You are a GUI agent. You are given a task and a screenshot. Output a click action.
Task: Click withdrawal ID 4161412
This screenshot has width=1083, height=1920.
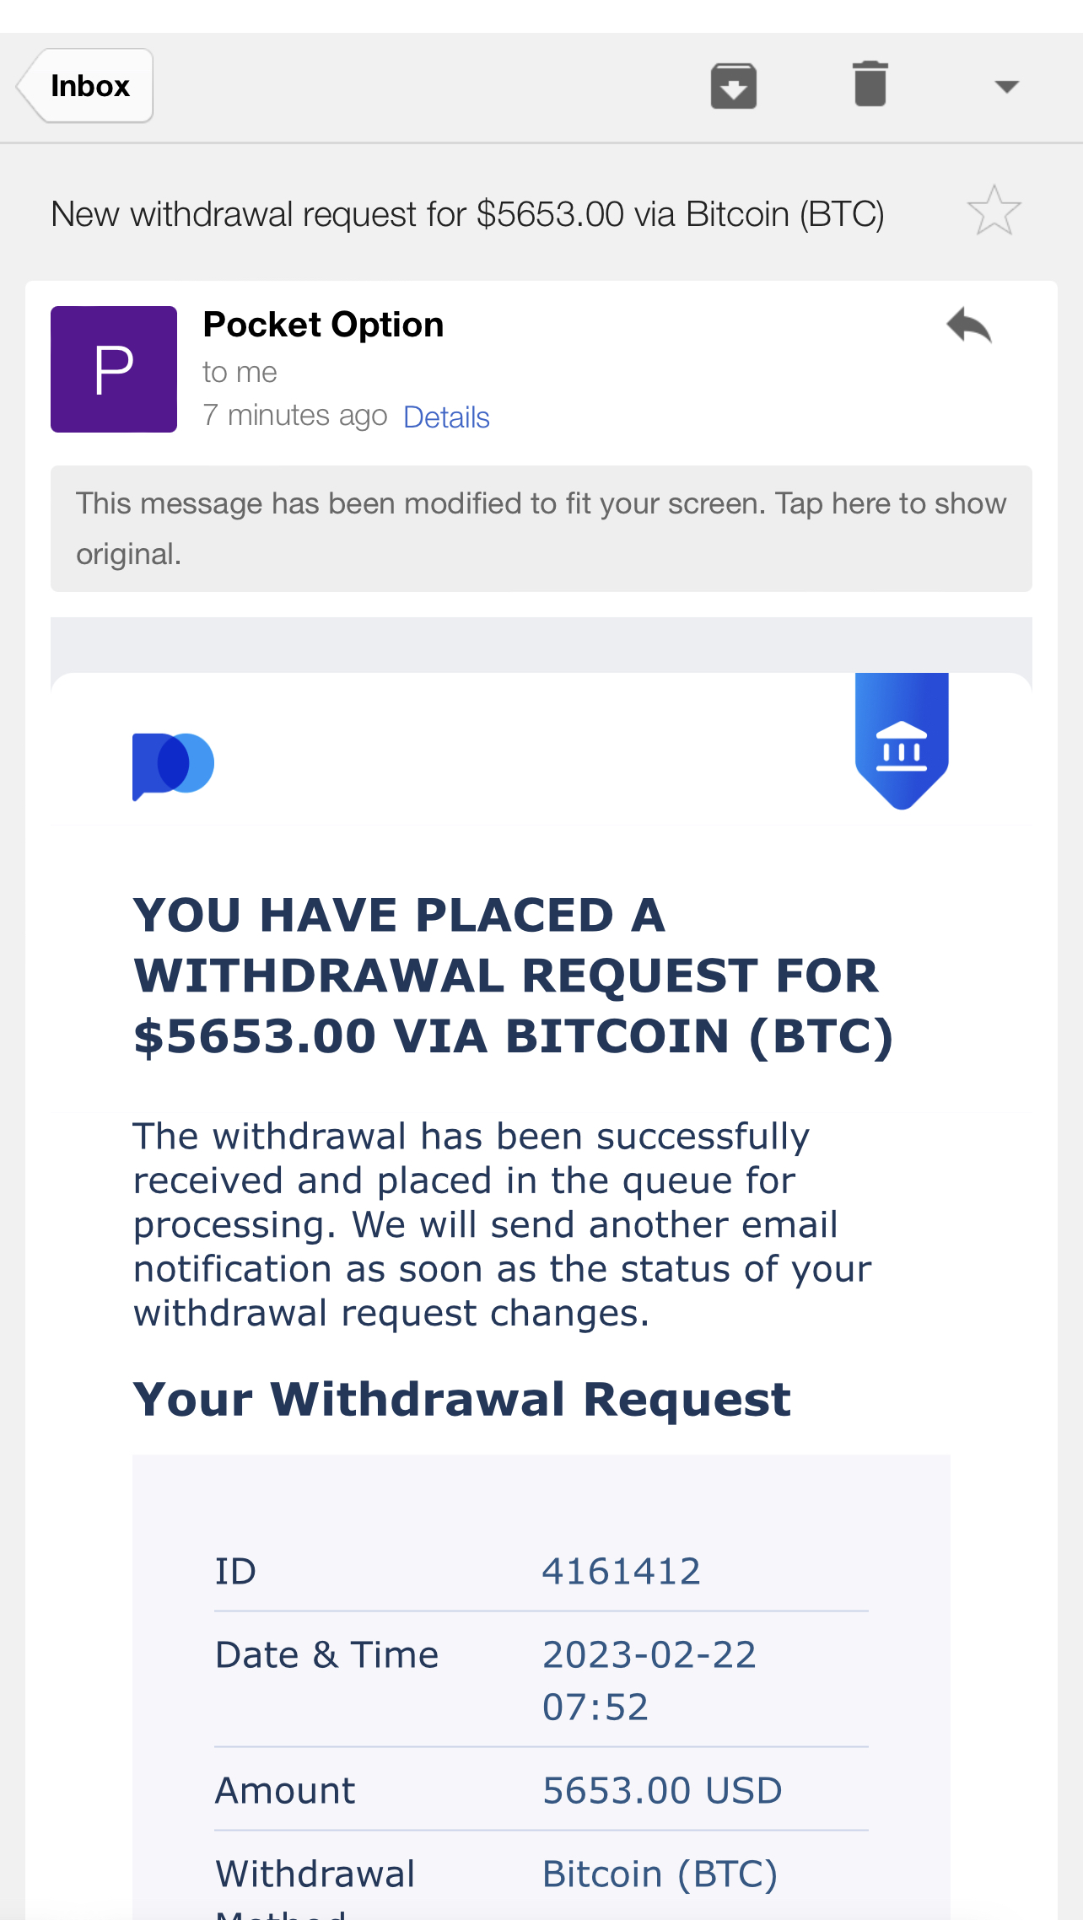click(x=621, y=1572)
